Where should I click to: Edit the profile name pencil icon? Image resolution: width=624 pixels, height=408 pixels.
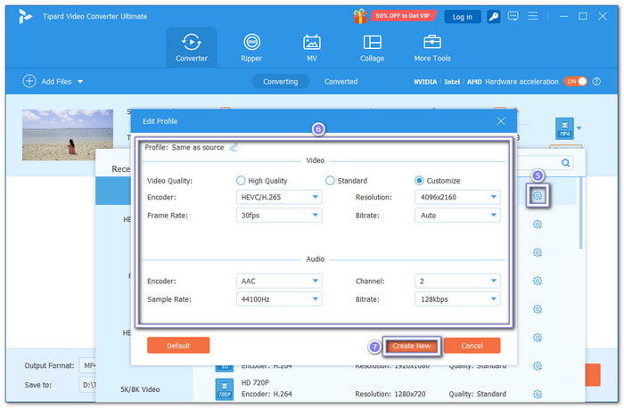(234, 147)
